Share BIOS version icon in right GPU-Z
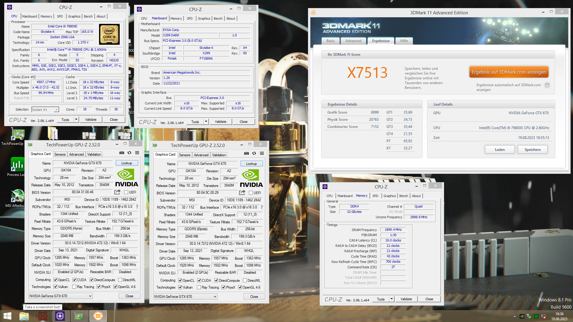Screen dimensions: 573x322 click(x=242, y=193)
